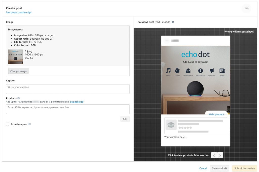Click the star rating placeholder in product card
Viewport: 259px width, 172px height.
[x=185, y=128]
